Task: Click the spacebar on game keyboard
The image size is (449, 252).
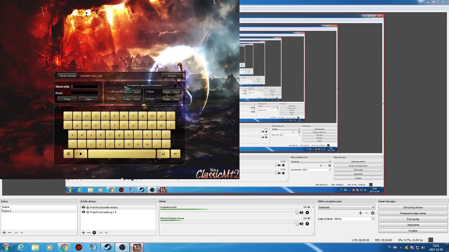Action: (x=122, y=154)
